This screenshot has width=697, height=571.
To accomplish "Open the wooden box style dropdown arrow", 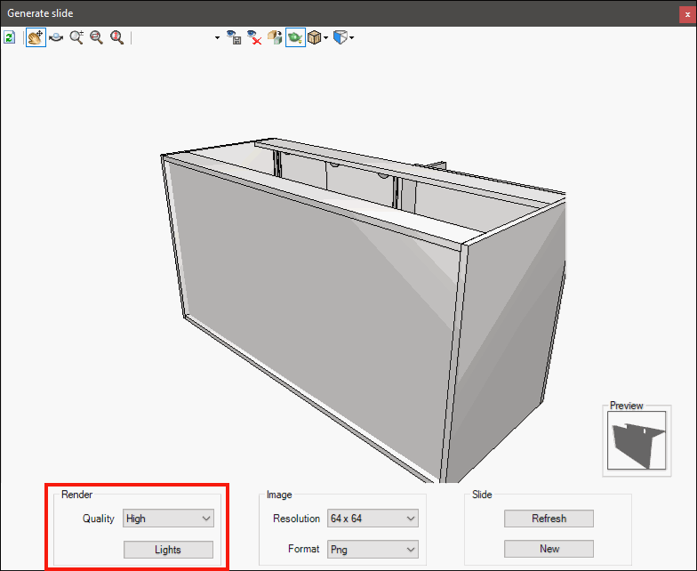I will coord(326,37).
